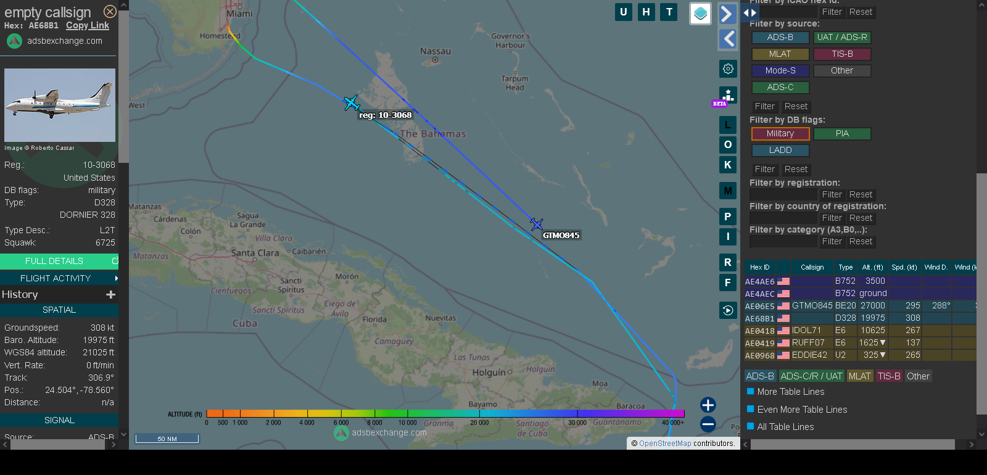This screenshot has width=987, height=475.
Task: Open the settings gear menu
Action: [728, 68]
